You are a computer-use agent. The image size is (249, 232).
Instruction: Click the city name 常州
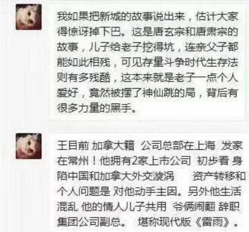click(x=78, y=161)
